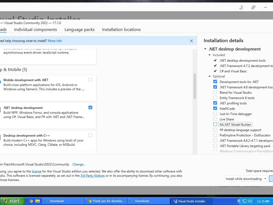Check the Mobile development with .NET workload
This screenshot has height=205, width=273.
click(90, 80)
